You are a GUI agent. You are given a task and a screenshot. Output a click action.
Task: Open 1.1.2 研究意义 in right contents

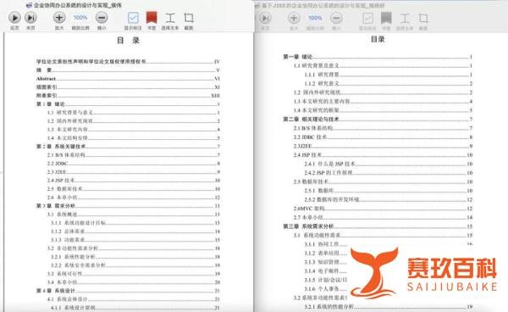tap(389, 83)
